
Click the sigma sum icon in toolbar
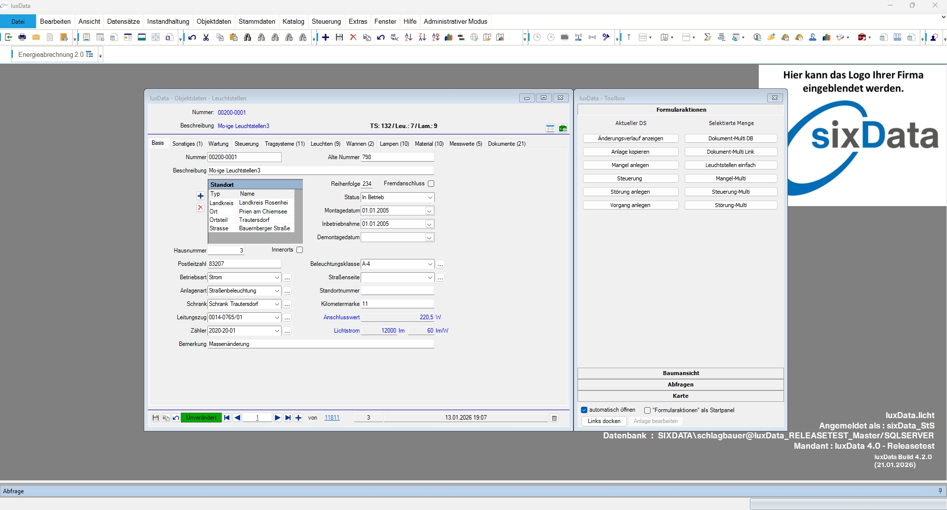coord(707,38)
